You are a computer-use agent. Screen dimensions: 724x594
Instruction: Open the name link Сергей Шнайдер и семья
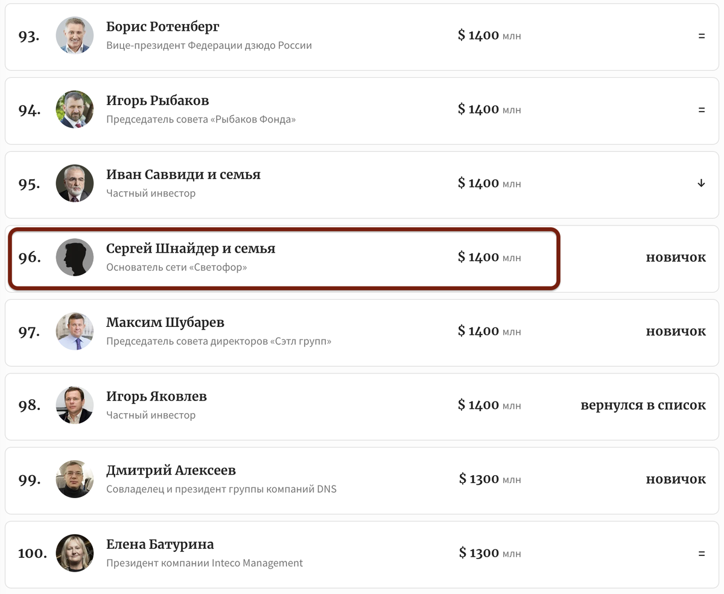(191, 248)
